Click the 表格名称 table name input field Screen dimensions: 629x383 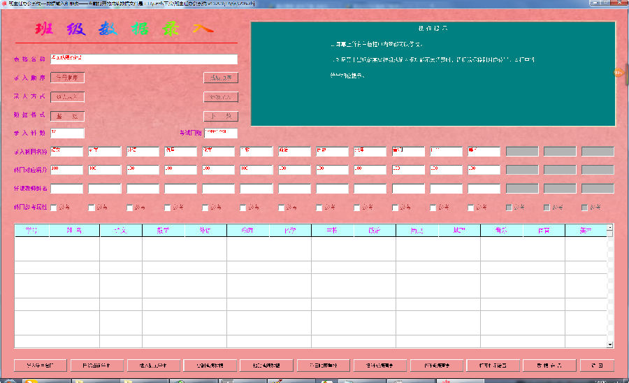click(144, 59)
